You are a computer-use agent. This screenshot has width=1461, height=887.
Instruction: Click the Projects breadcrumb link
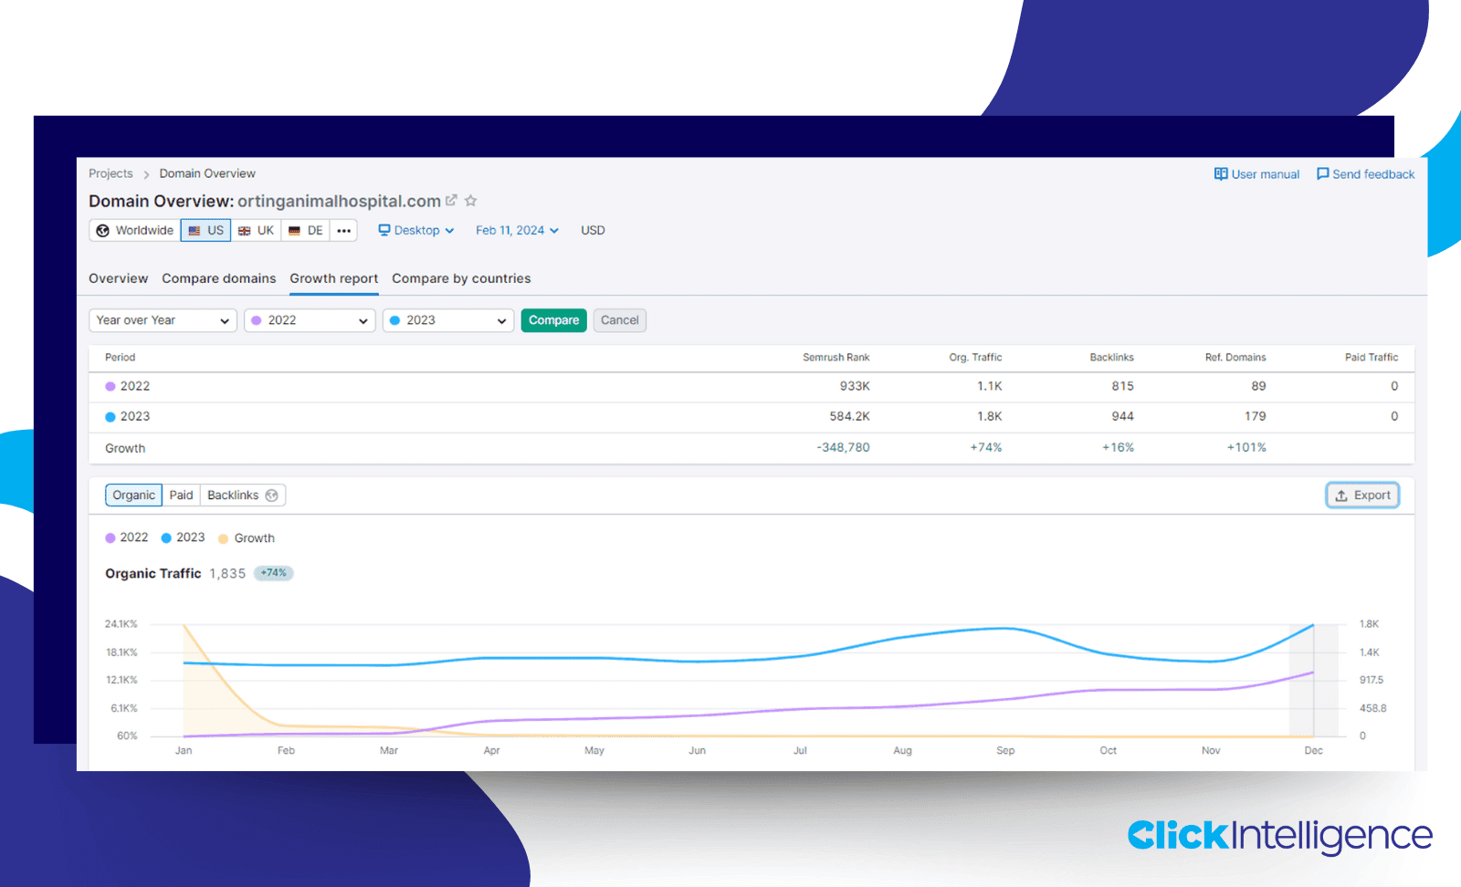(x=110, y=173)
